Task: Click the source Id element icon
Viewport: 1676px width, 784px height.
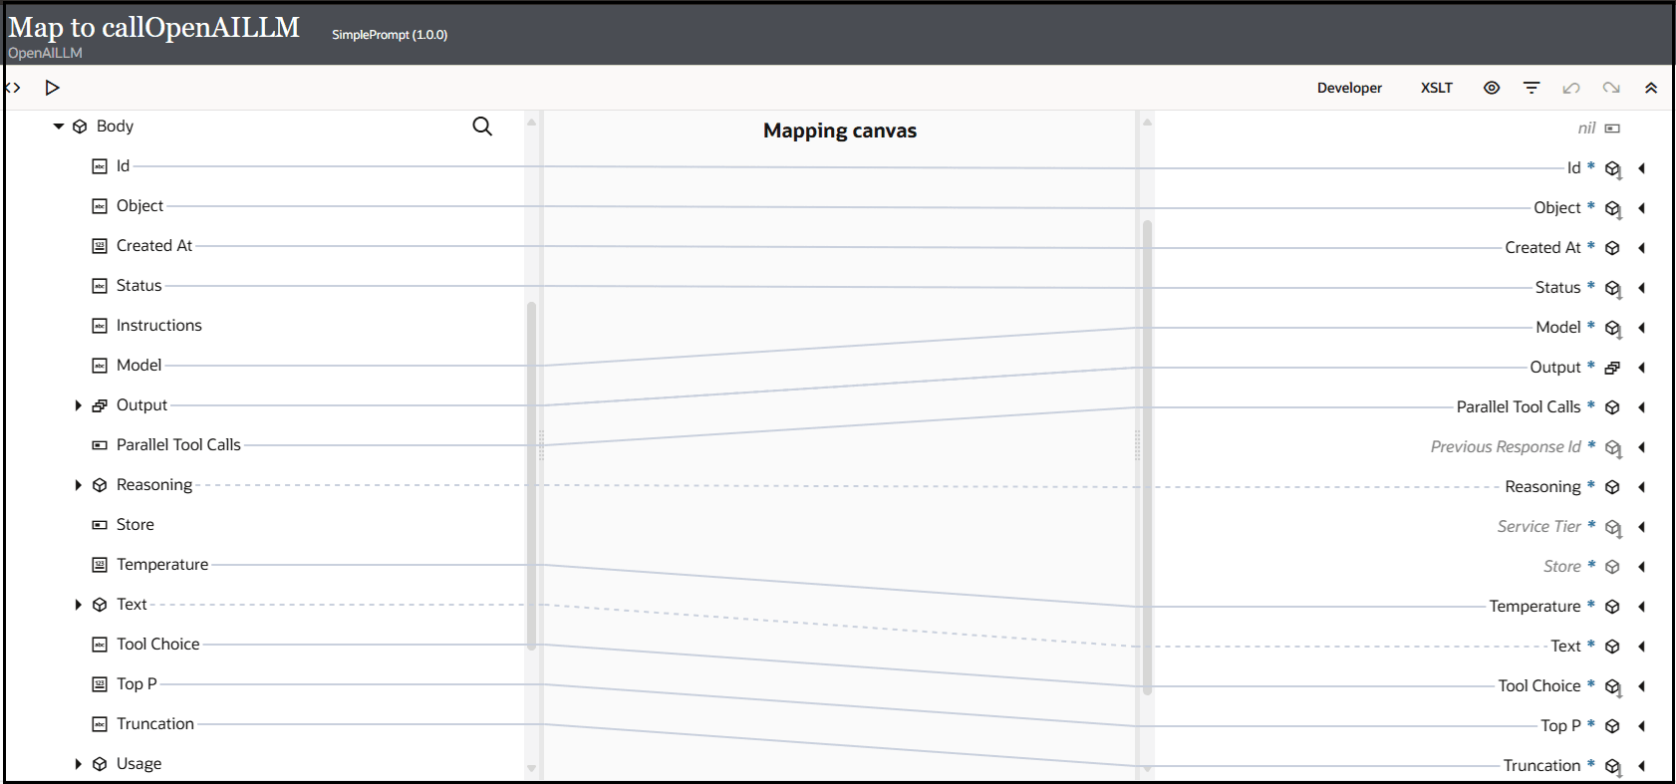Action: (x=100, y=166)
